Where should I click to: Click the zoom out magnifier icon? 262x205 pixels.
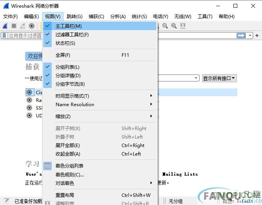tap(165, 26)
